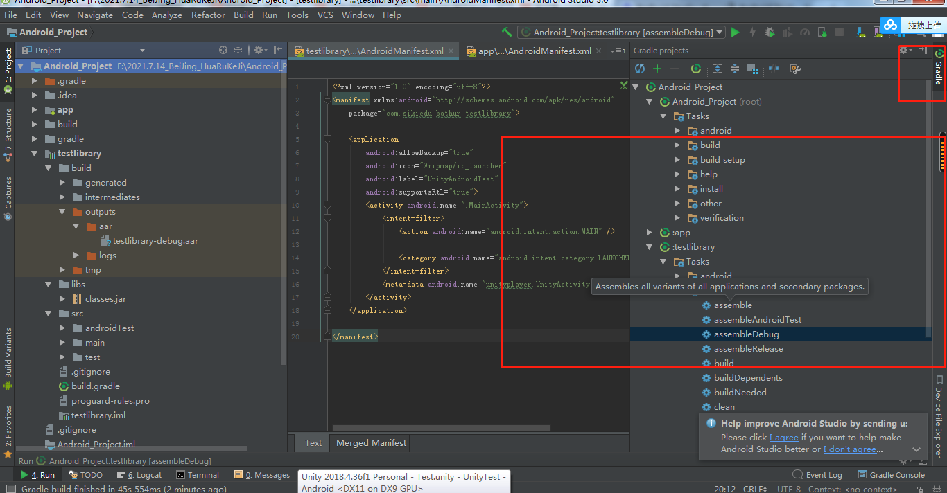Attach a Gradle project with plus icon
Screen dimensions: 947x493
pos(657,69)
